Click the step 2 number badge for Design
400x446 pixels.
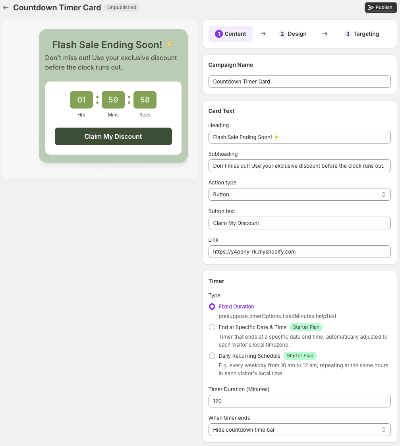pos(282,34)
